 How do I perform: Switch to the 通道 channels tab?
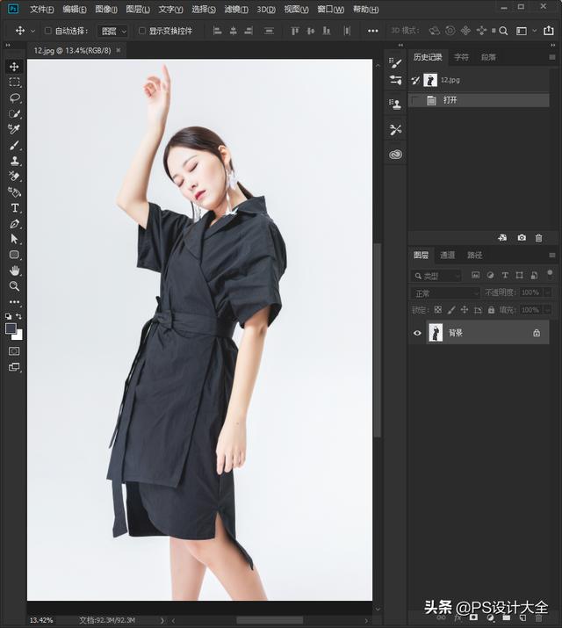tap(447, 255)
